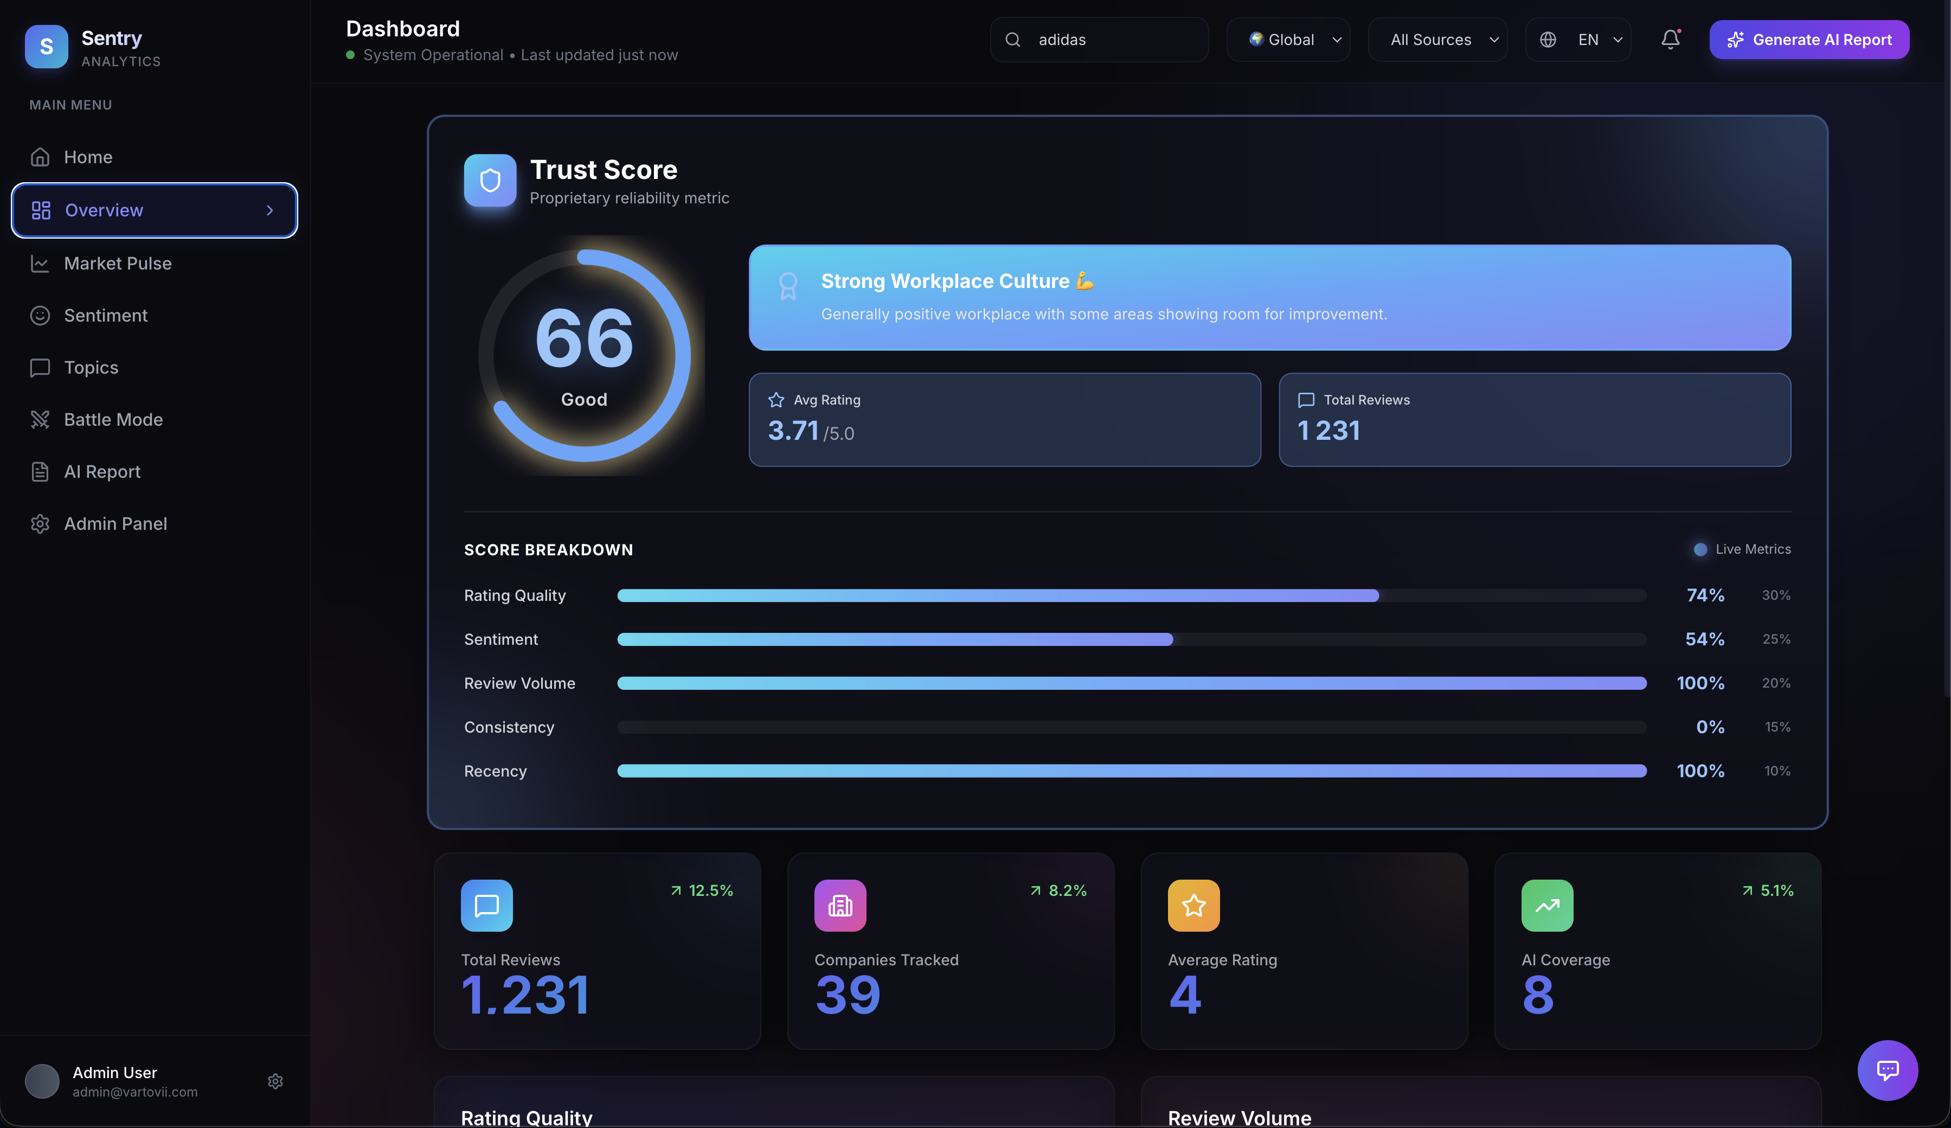Click the notification bell icon

click(1670, 40)
